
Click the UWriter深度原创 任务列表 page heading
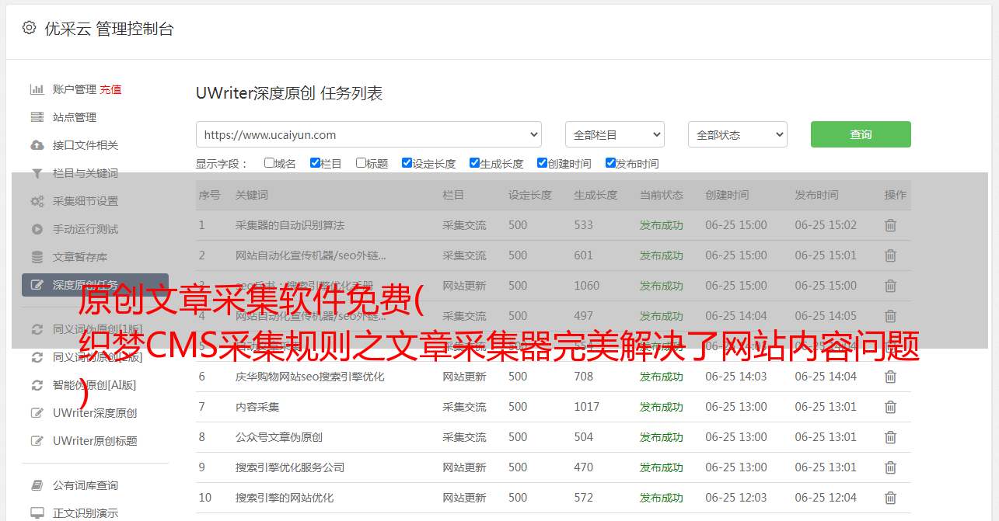point(289,93)
